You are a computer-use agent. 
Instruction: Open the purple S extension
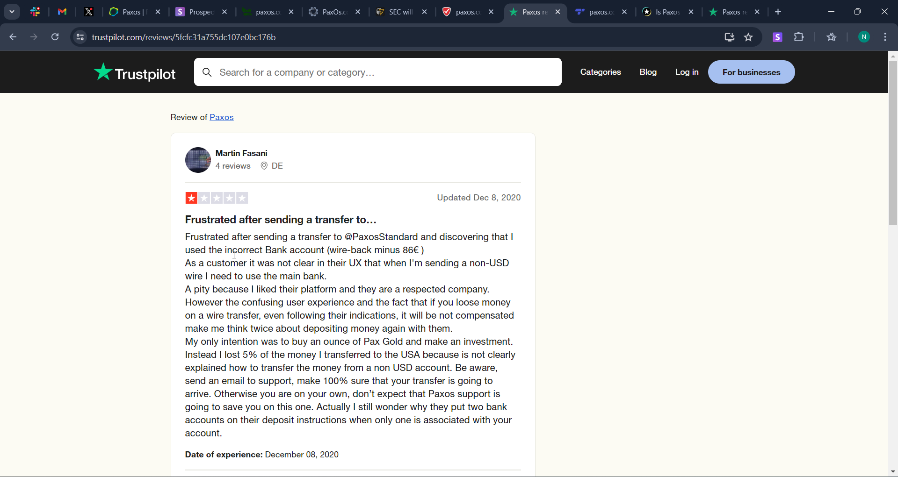[x=777, y=37]
